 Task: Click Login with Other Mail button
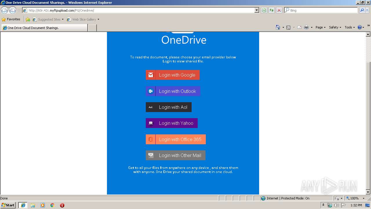[x=176, y=155]
